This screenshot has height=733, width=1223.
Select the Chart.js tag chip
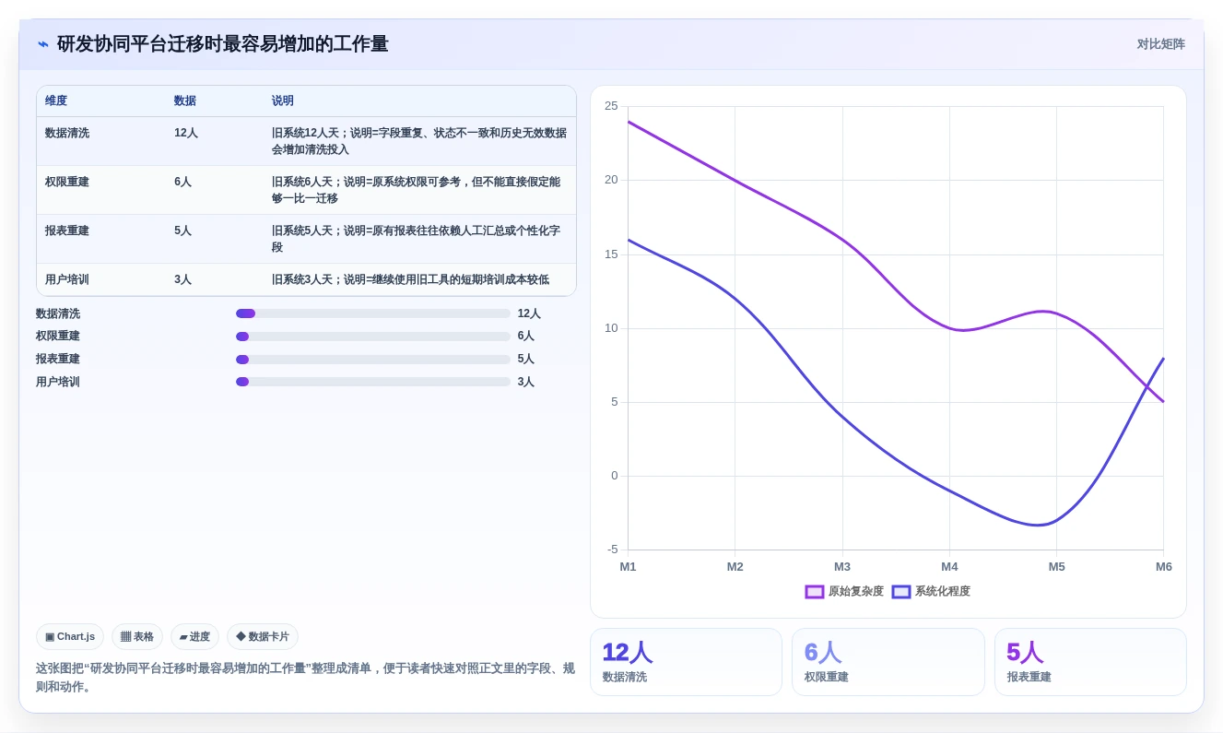70,636
